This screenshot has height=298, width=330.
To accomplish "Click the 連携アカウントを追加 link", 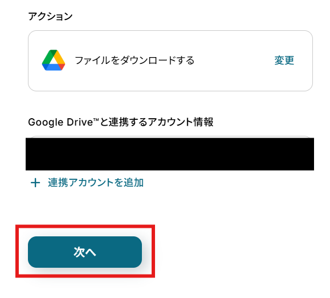I will pyautogui.click(x=87, y=183).
